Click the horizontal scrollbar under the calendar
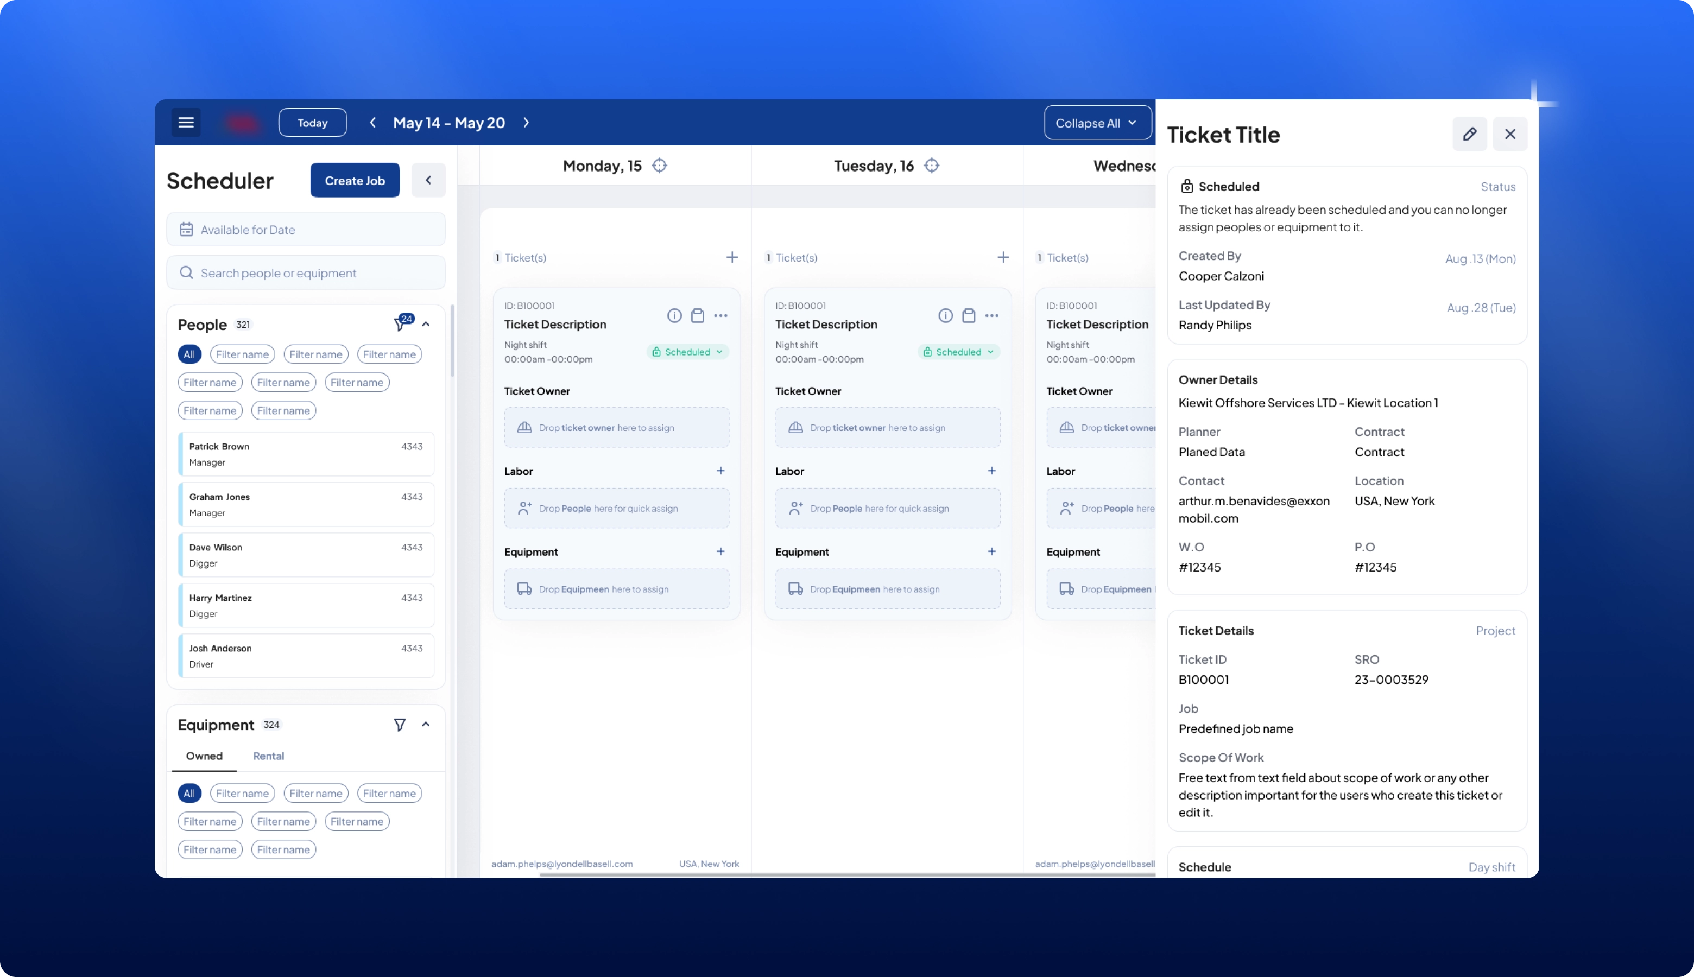 point(848,875)
